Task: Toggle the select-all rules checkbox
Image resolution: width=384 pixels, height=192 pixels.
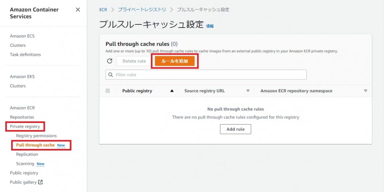Action: coord(108,91)
